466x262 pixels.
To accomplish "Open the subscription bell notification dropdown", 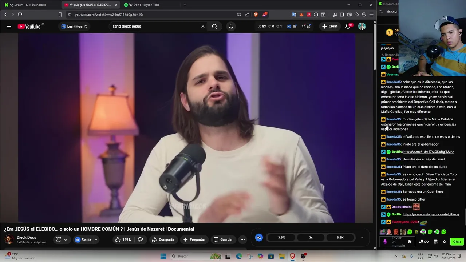I will 62,239.
